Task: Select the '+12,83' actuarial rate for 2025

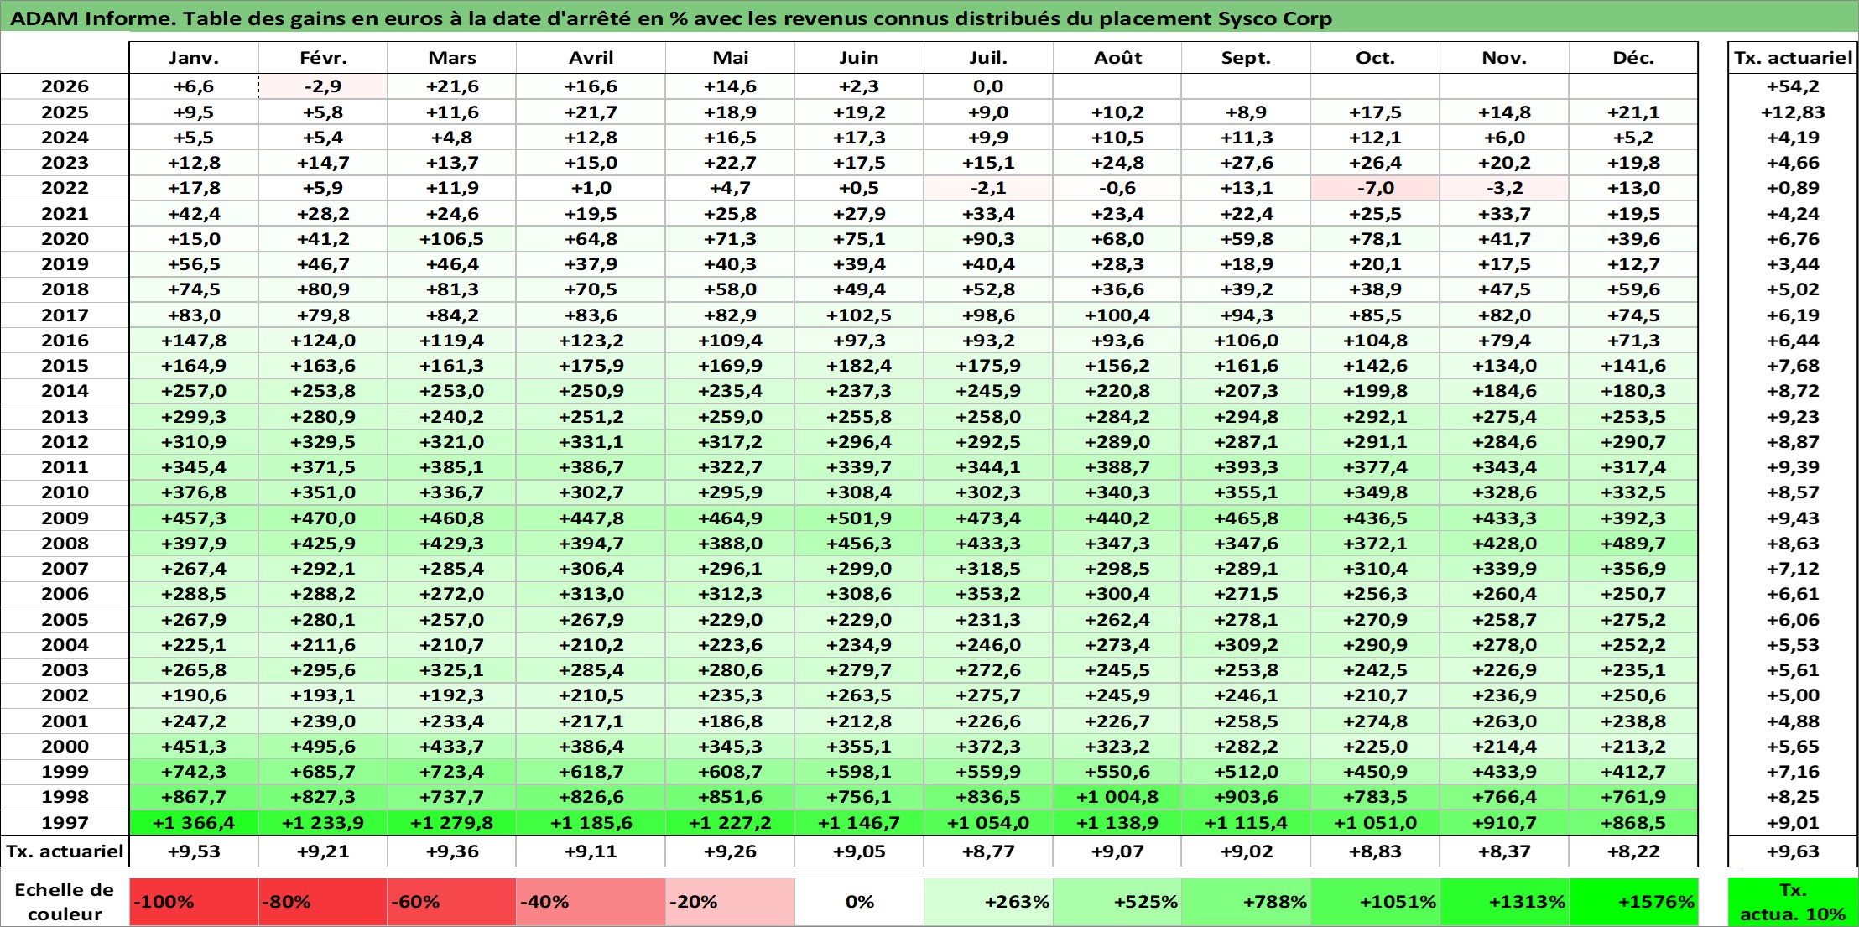Action: pos(1794,112)
